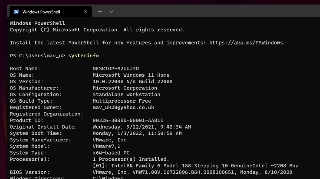Open a new tab with the plus button
The image size is (320, 179).
click(100, 12)
